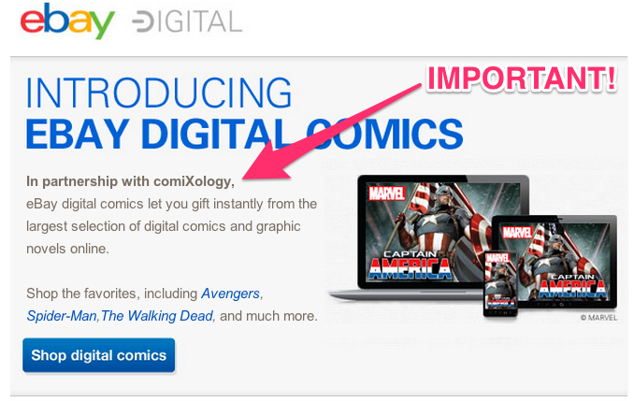Click the partnership with comiXology text
This screenshot has height=401, width=634.
click(x=130, y=181)
